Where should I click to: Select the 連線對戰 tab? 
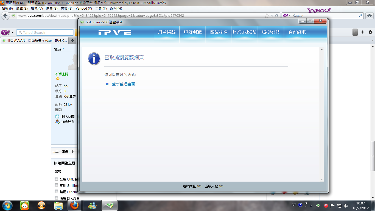[x=193, y=32]
